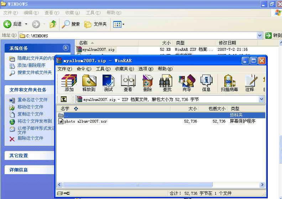The image size is (282, 199).
Task: Click the Extract To (释放到) icon
Action: click(89, 83)
